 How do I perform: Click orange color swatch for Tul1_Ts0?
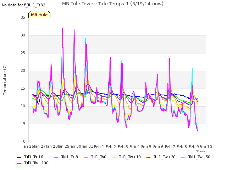point(86,157)
